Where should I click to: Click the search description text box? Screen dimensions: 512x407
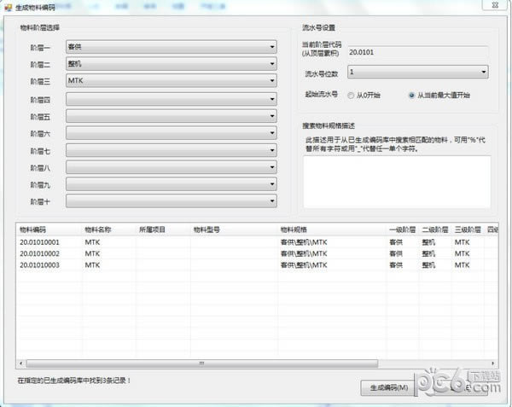[397, 182]
